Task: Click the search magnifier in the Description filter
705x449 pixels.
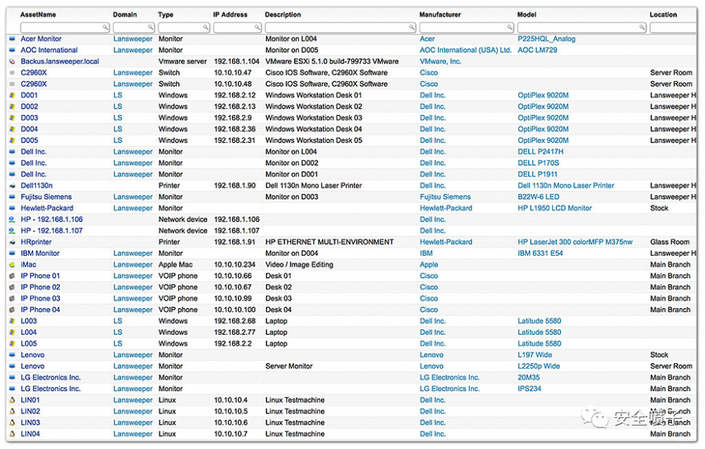Action: click(x=412, y=27)
